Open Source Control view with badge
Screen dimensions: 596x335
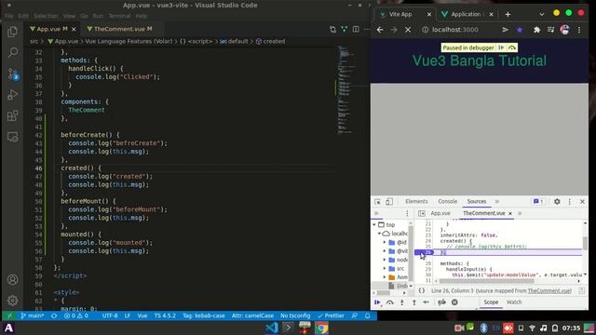click(x=12, y=74)
